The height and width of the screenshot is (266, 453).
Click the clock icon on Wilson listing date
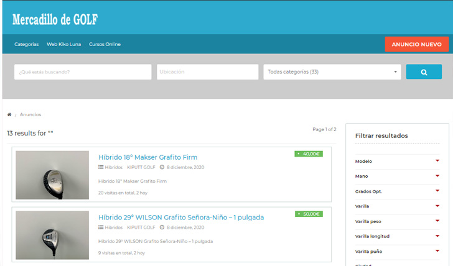click(x=162, y=227)
